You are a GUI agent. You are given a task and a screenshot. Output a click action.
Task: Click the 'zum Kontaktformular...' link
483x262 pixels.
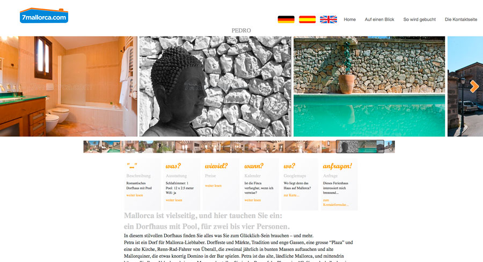(x=336, y=203)
